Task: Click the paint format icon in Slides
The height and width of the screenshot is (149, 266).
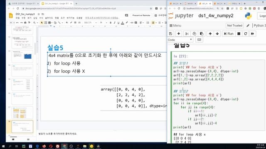Action: [30, 23]
